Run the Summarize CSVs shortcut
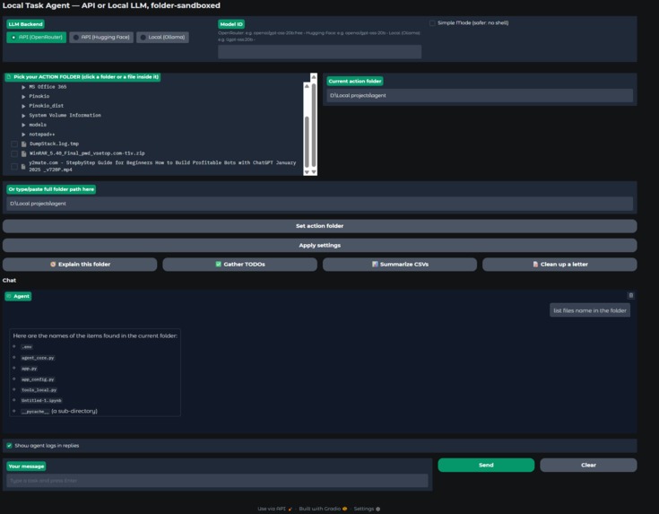Screen dimensions: 659x514 click(x=400, y=264)
